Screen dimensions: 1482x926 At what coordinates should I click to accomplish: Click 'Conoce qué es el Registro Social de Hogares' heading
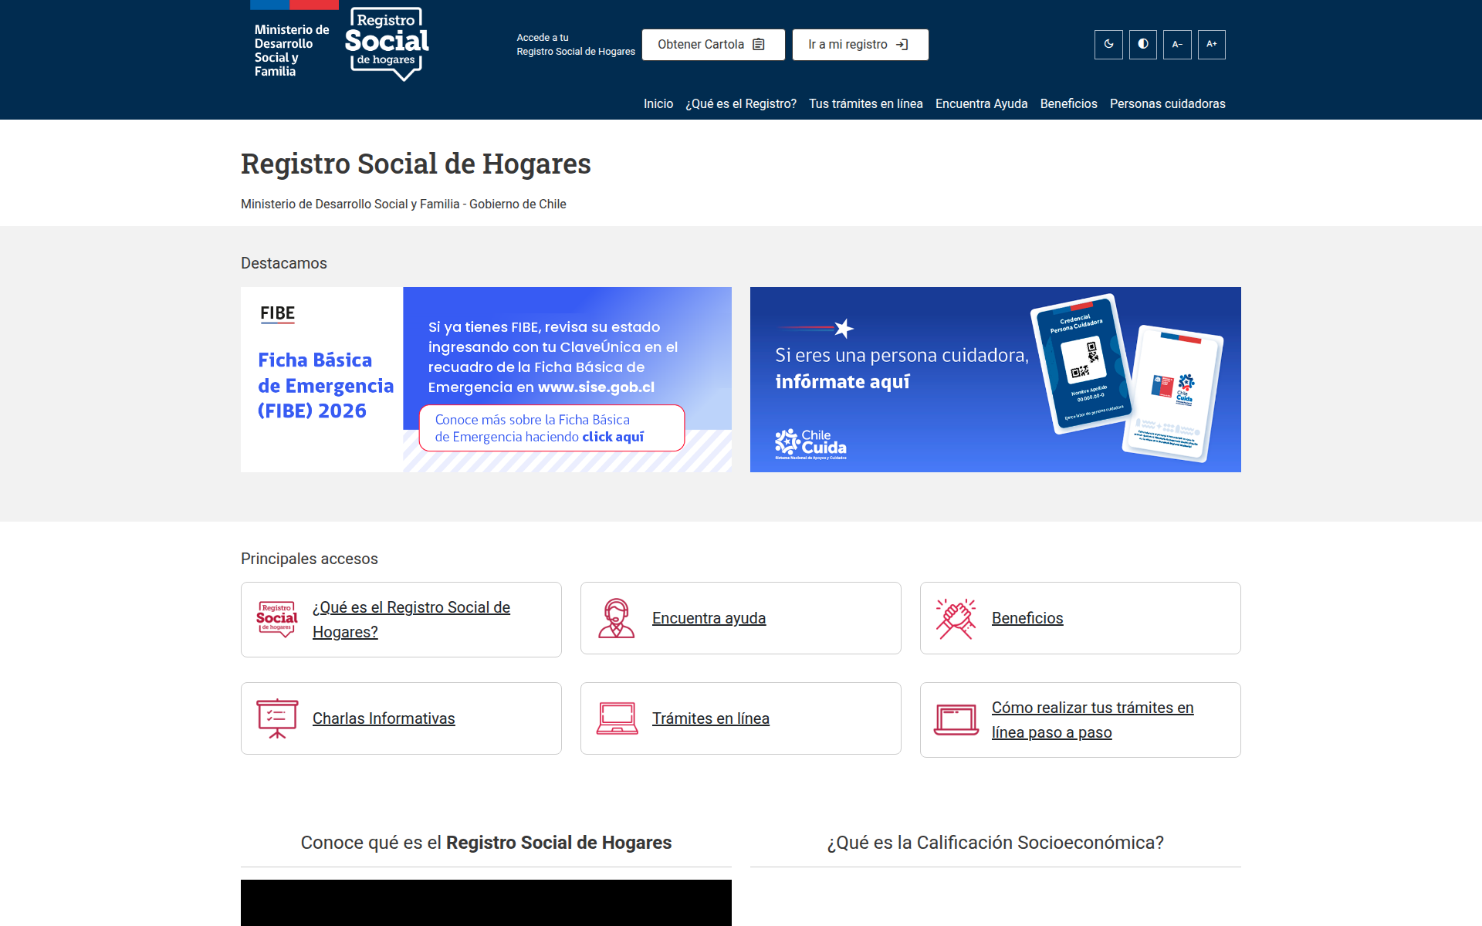[486, 843]
